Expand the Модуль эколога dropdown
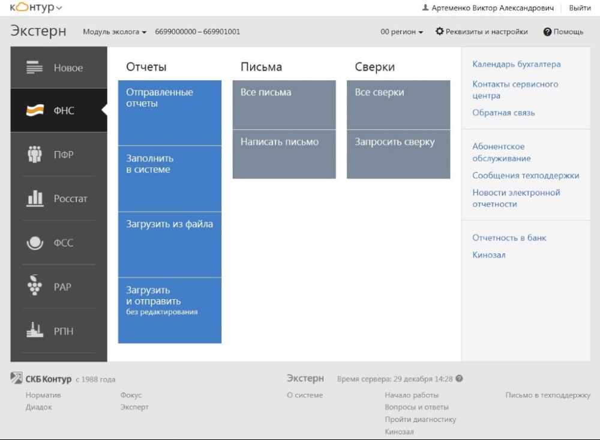 click(115, 32)
